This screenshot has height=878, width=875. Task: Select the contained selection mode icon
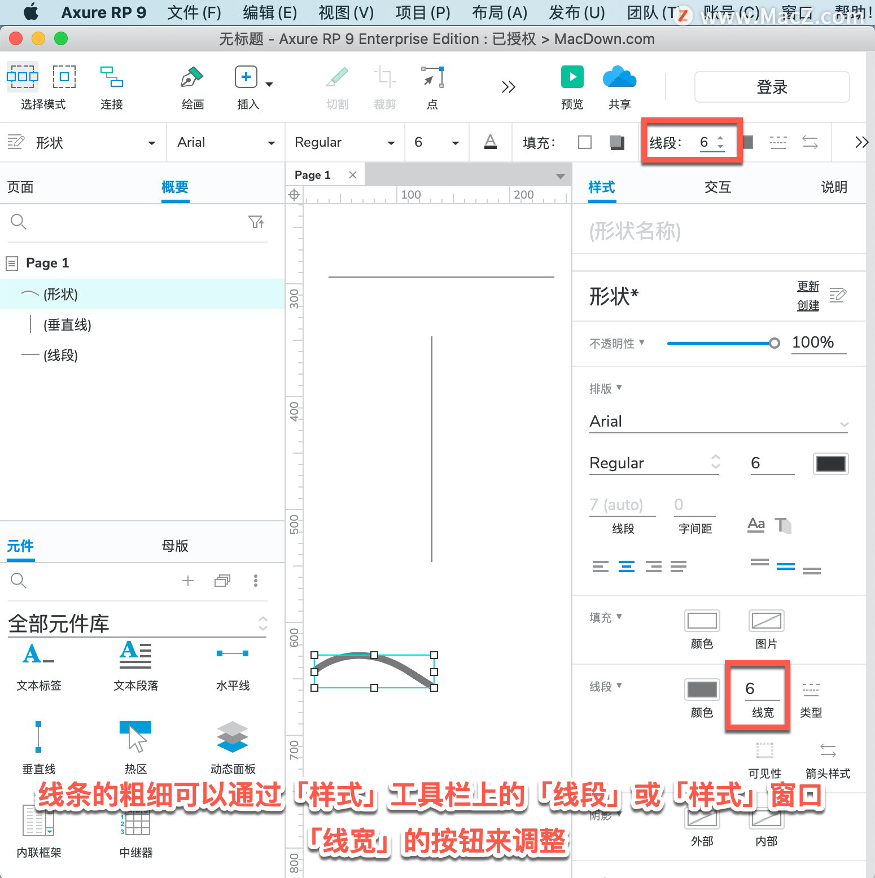(64, 77)
